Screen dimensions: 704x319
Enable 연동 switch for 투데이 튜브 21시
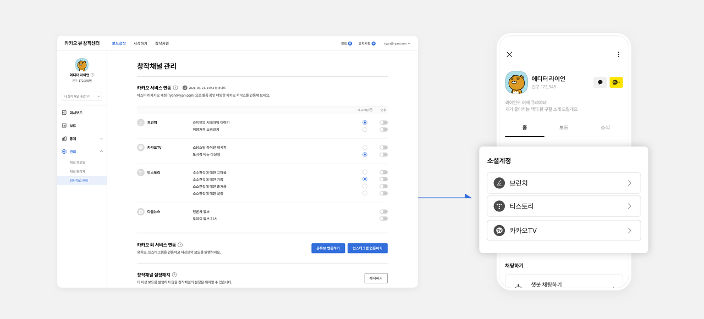point(383,219)
